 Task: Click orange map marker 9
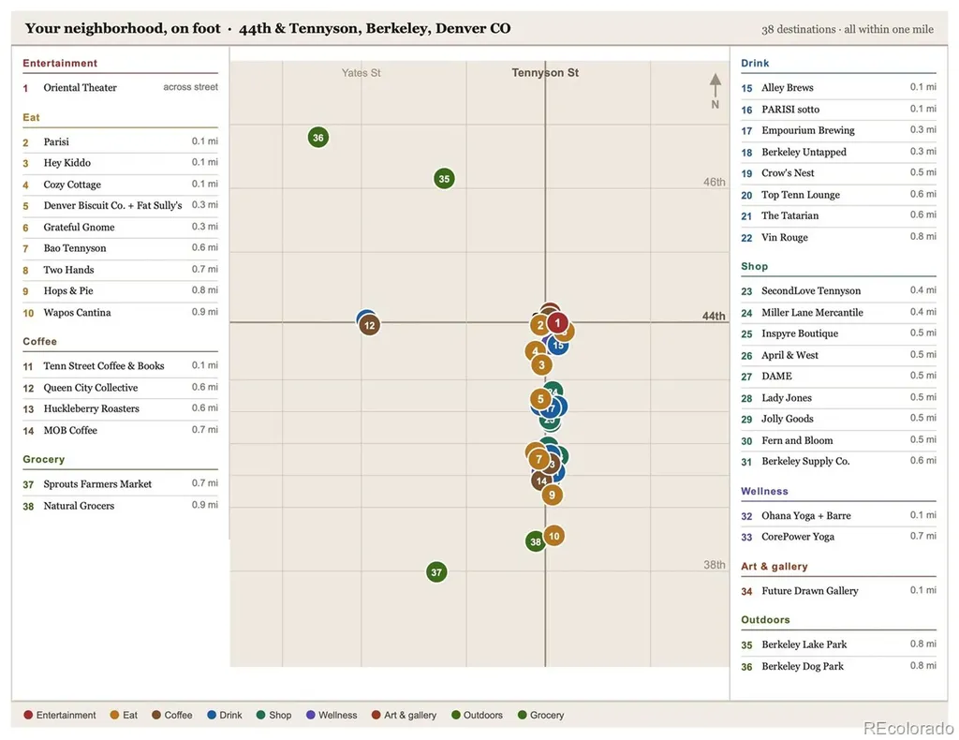coord(553,495)
